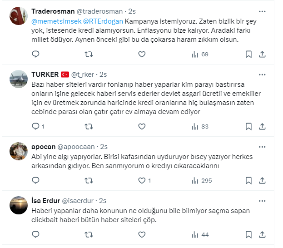Screen dimensions: 283x248
Task: Like Traderosman's tweet
Action: [142, 54]
